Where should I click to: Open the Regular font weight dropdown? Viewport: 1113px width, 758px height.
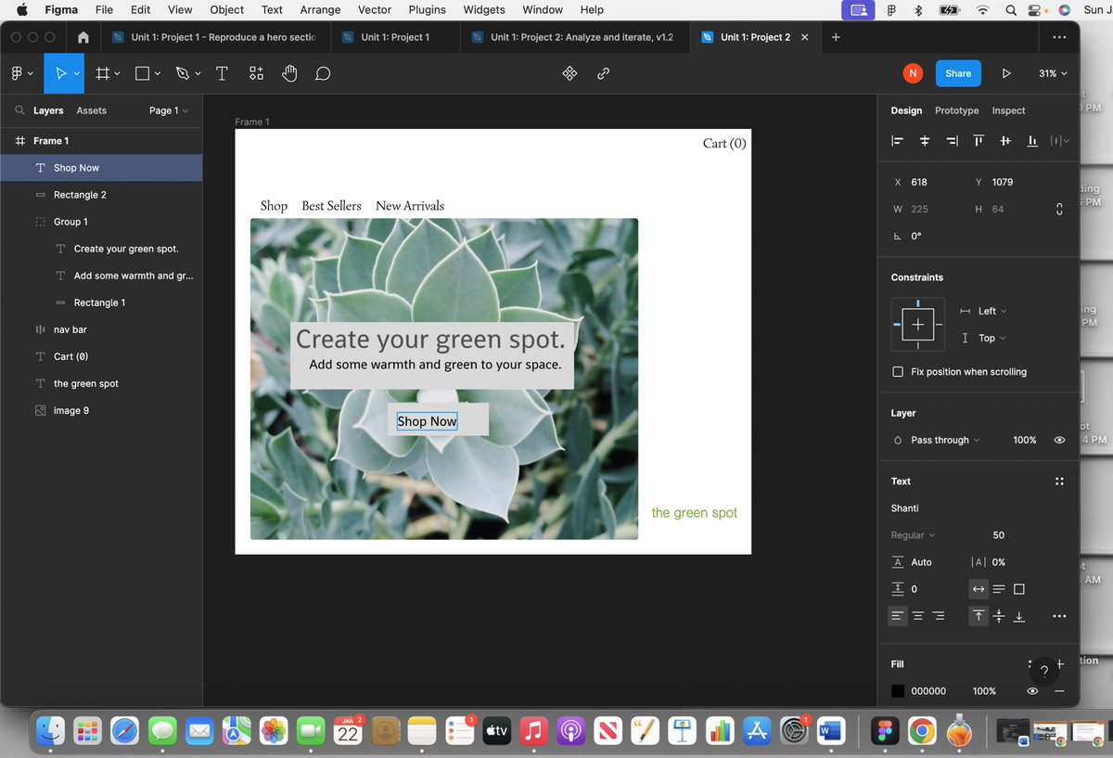point(913,535)
